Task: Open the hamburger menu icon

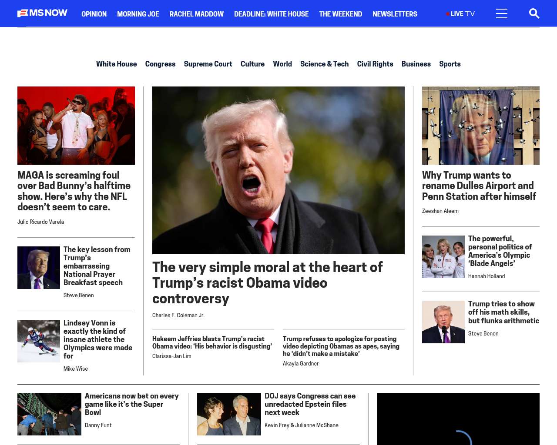Action: pos(502,13)
